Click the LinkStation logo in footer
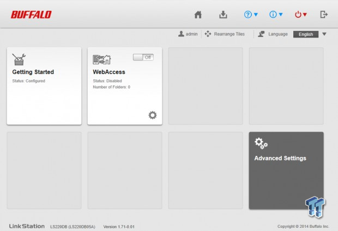Screen dimensions: 338x231 (27, 226)
